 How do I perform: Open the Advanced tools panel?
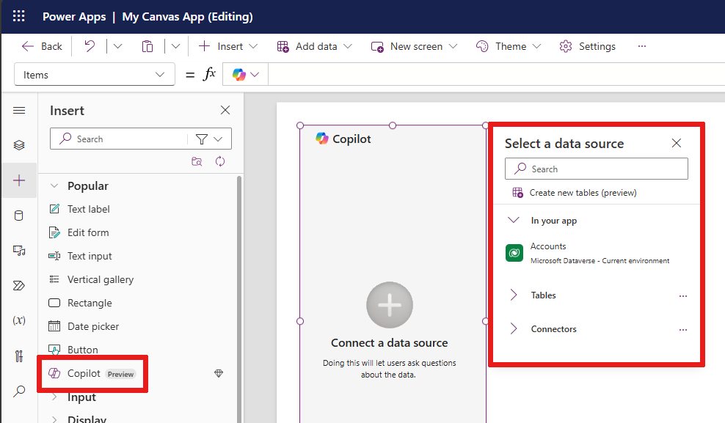tap(19, 356)
